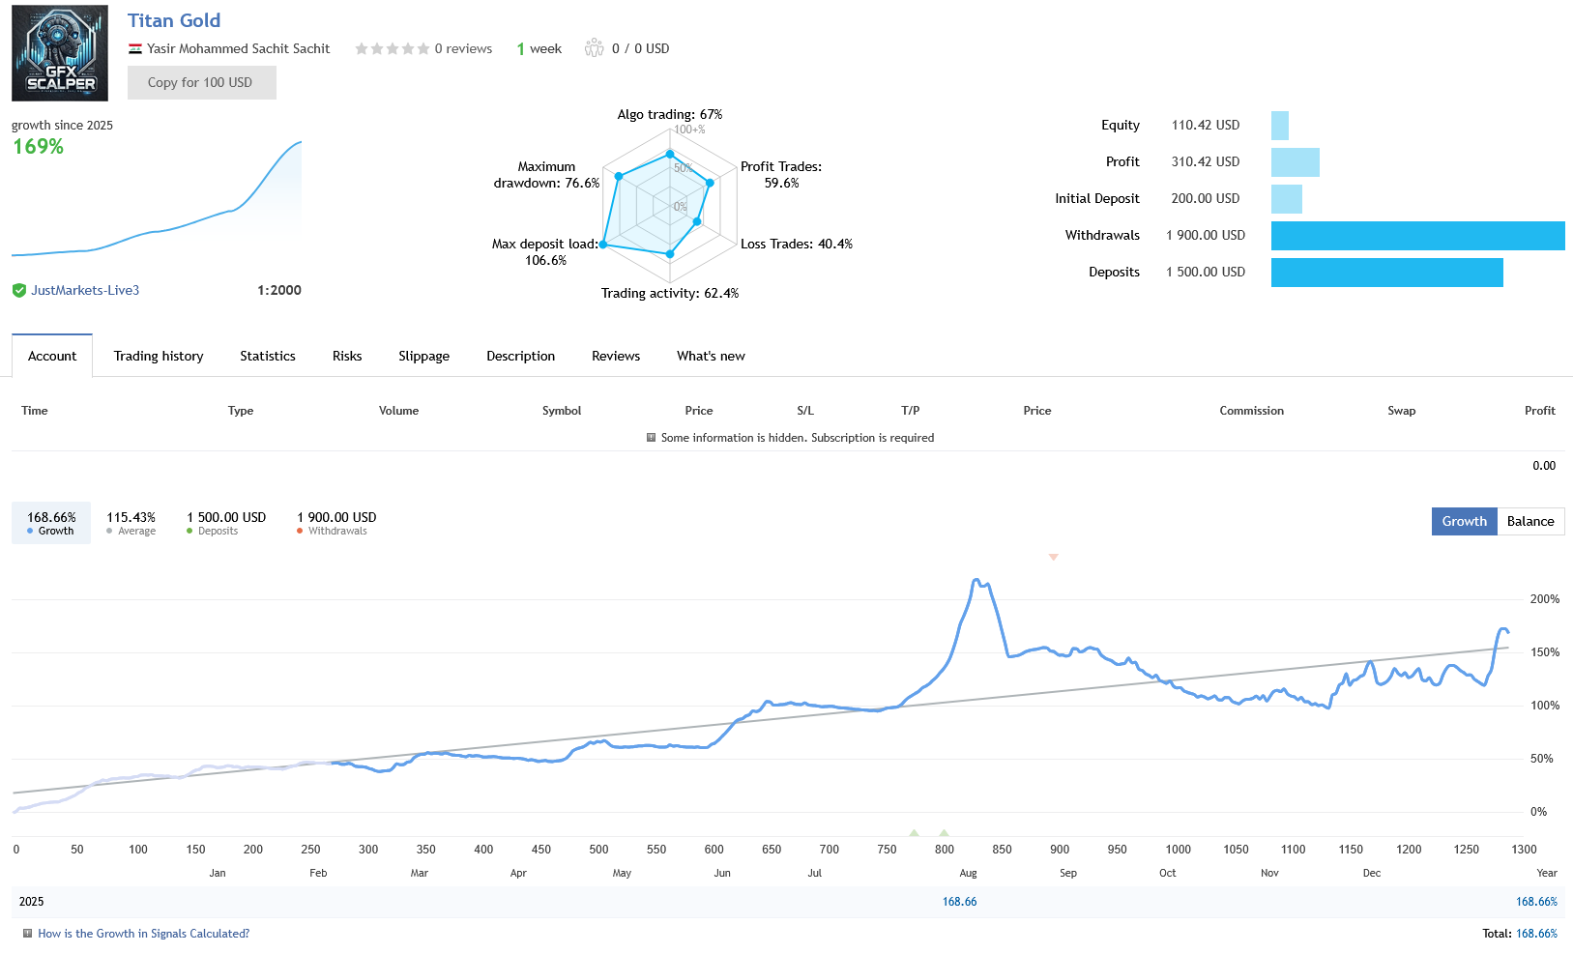Click the Copy for 100 USD button
This screenshot has height=953, width=1573.
click(201, 82)
